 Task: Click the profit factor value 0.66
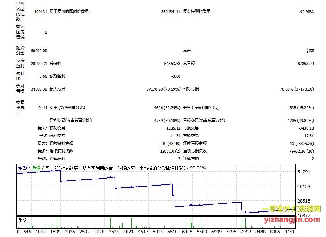(x=43, y=76)
